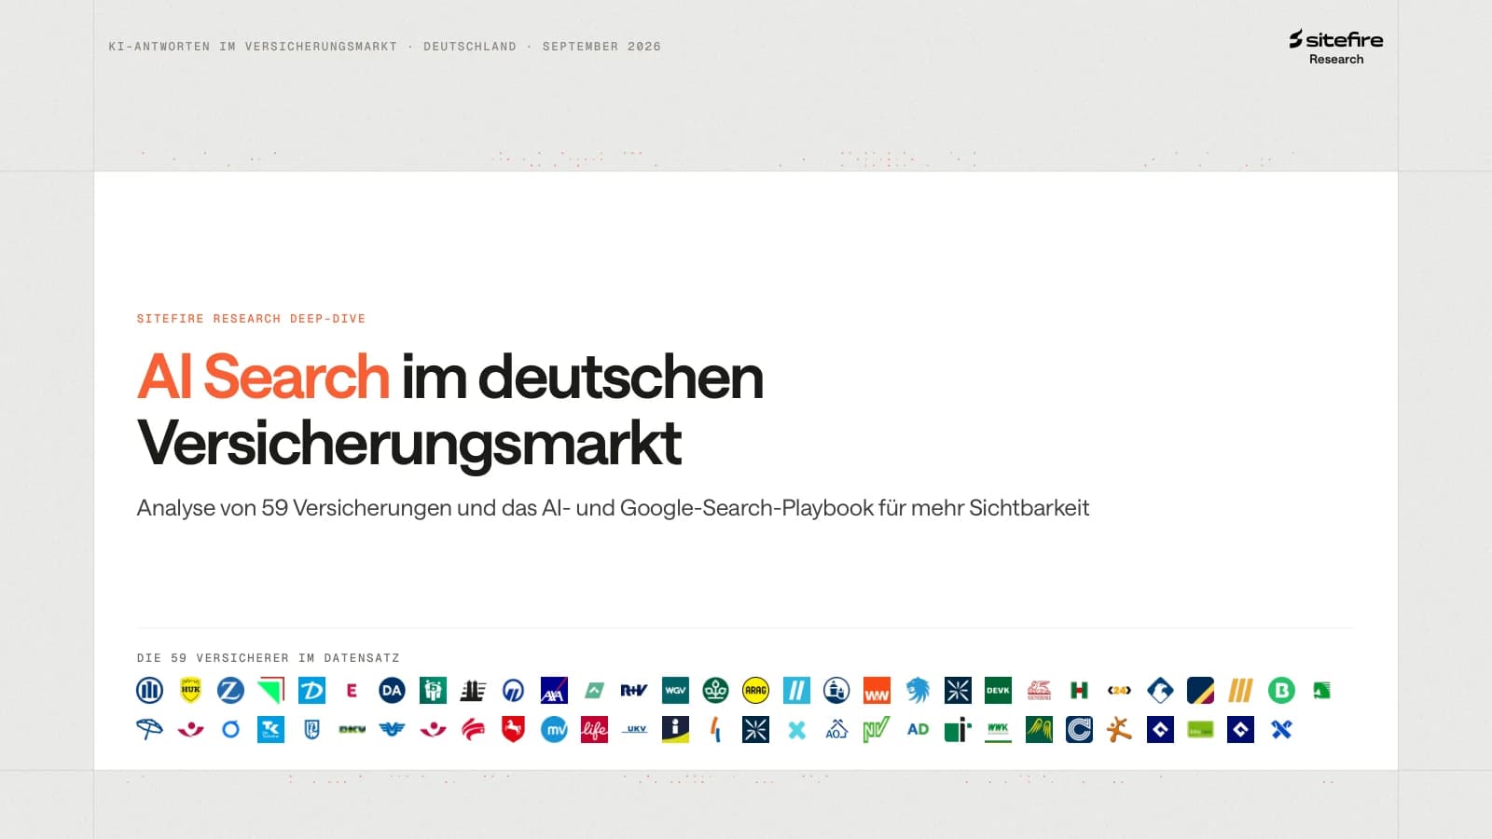This screenshot has height=839, width=1492.
Task: Click the orange W&W logo
Action: pyautogui.click(x=877, y=690)
